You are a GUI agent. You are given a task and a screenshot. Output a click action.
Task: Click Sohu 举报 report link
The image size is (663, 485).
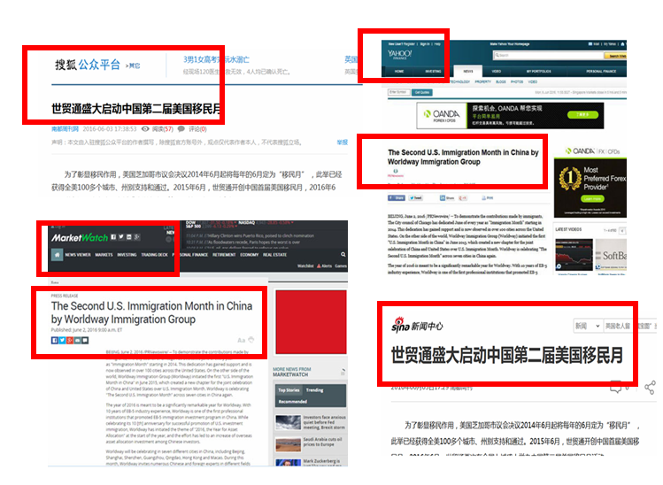342,142
